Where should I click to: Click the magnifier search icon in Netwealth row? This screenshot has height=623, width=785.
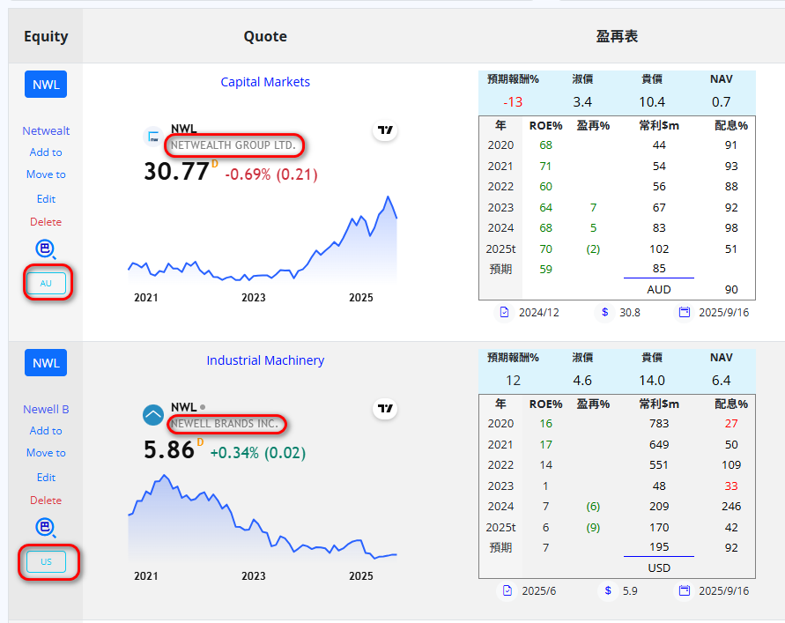tap(46, 248)
